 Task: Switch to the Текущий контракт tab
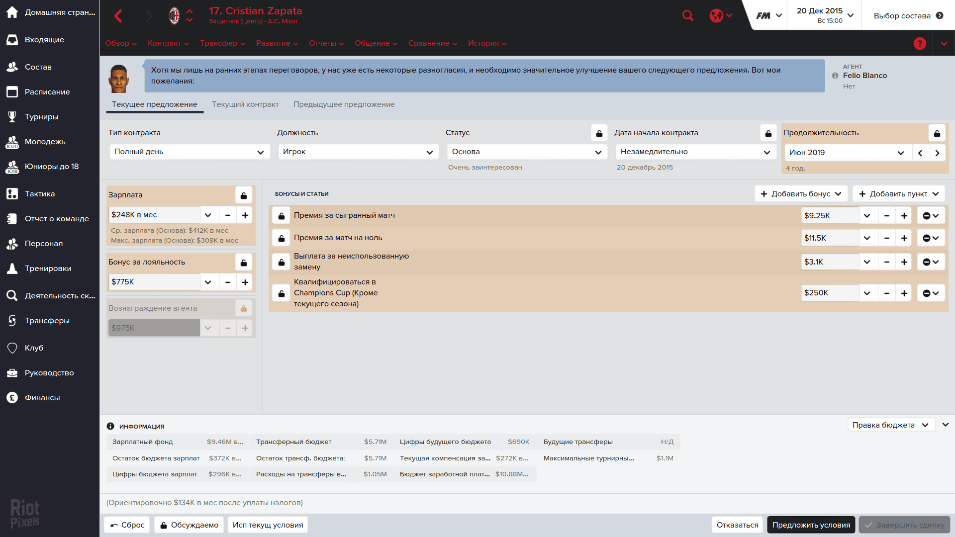click(245, 104)
